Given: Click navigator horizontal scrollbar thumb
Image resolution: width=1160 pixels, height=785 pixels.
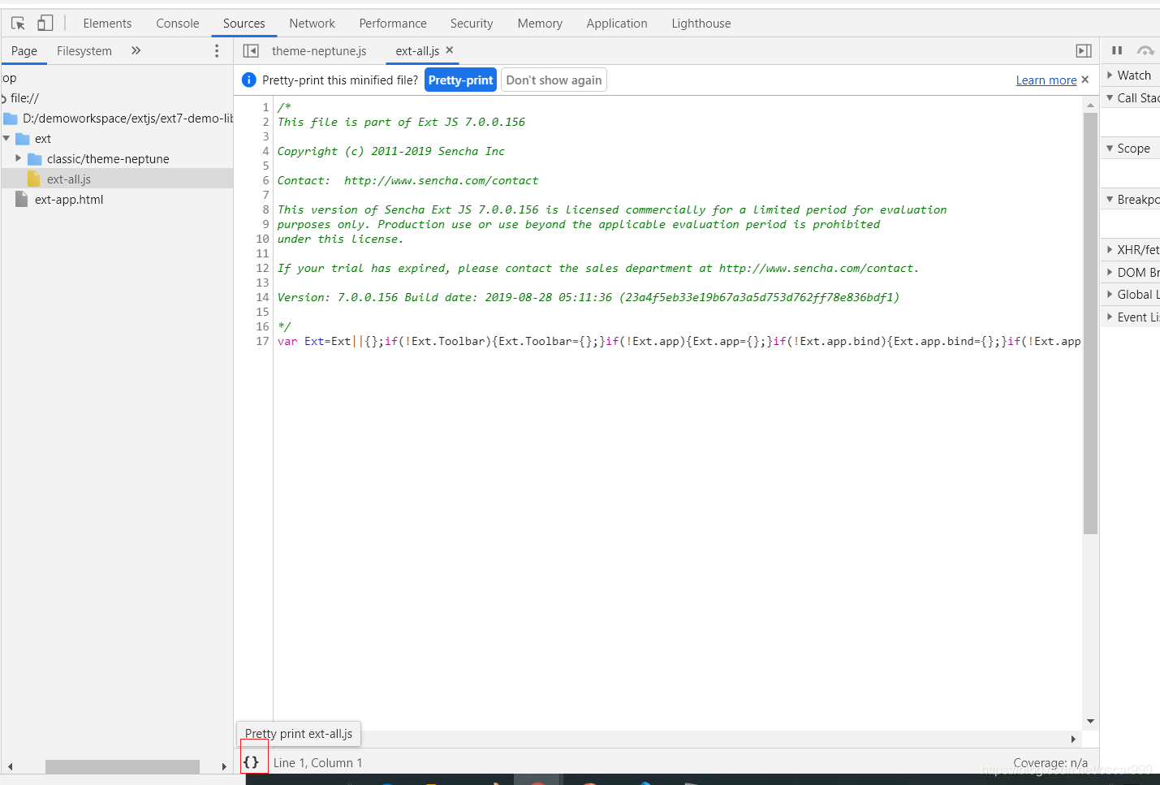Looking at the screenshot, I should pyautogui.click(x=123, y=766).
